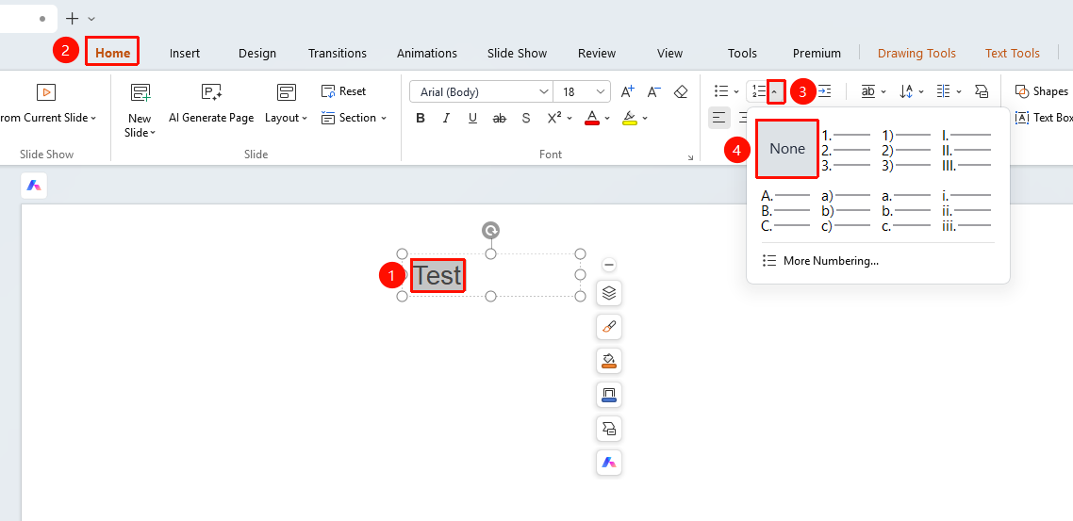Open the Animations tab
Viewport: 1073px width, 521px height.
pos(427,53)
